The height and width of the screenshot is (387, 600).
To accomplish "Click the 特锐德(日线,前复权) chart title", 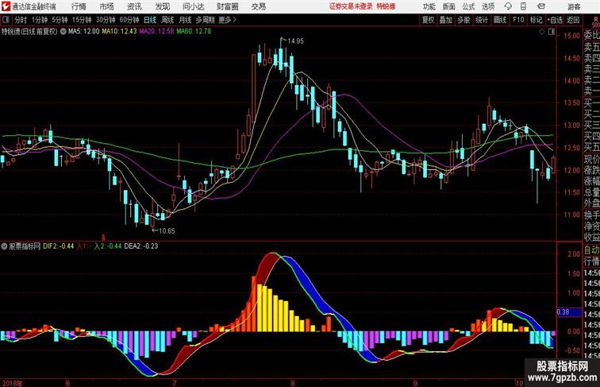I will click(29, 32).
